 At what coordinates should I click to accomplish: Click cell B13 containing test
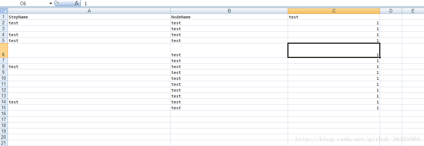[x=229, y=96]
